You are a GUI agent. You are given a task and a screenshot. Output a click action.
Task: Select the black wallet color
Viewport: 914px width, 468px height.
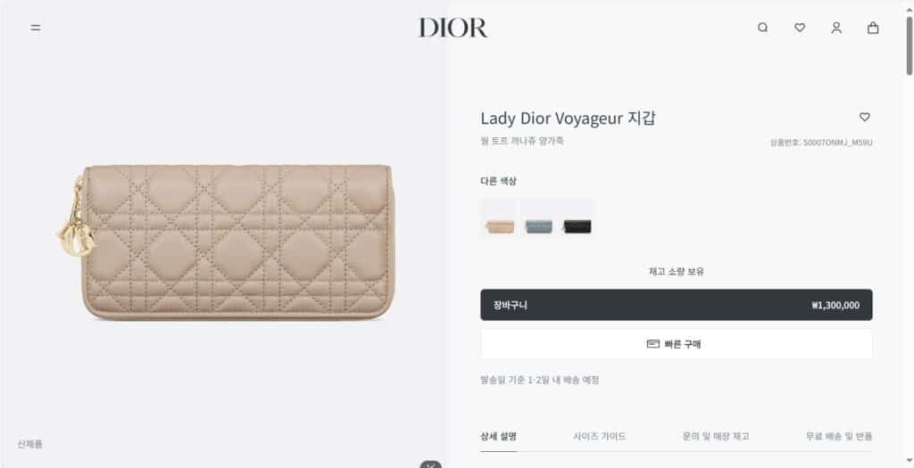(x=577, y=219)
